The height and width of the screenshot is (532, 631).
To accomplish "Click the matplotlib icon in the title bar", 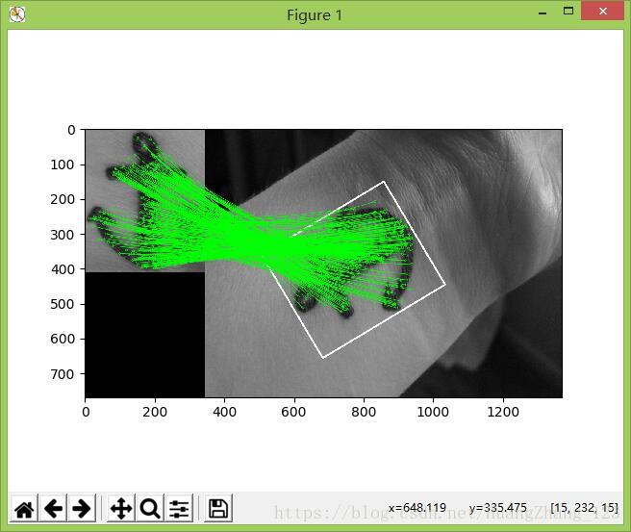I will click(x=17, y=14).
